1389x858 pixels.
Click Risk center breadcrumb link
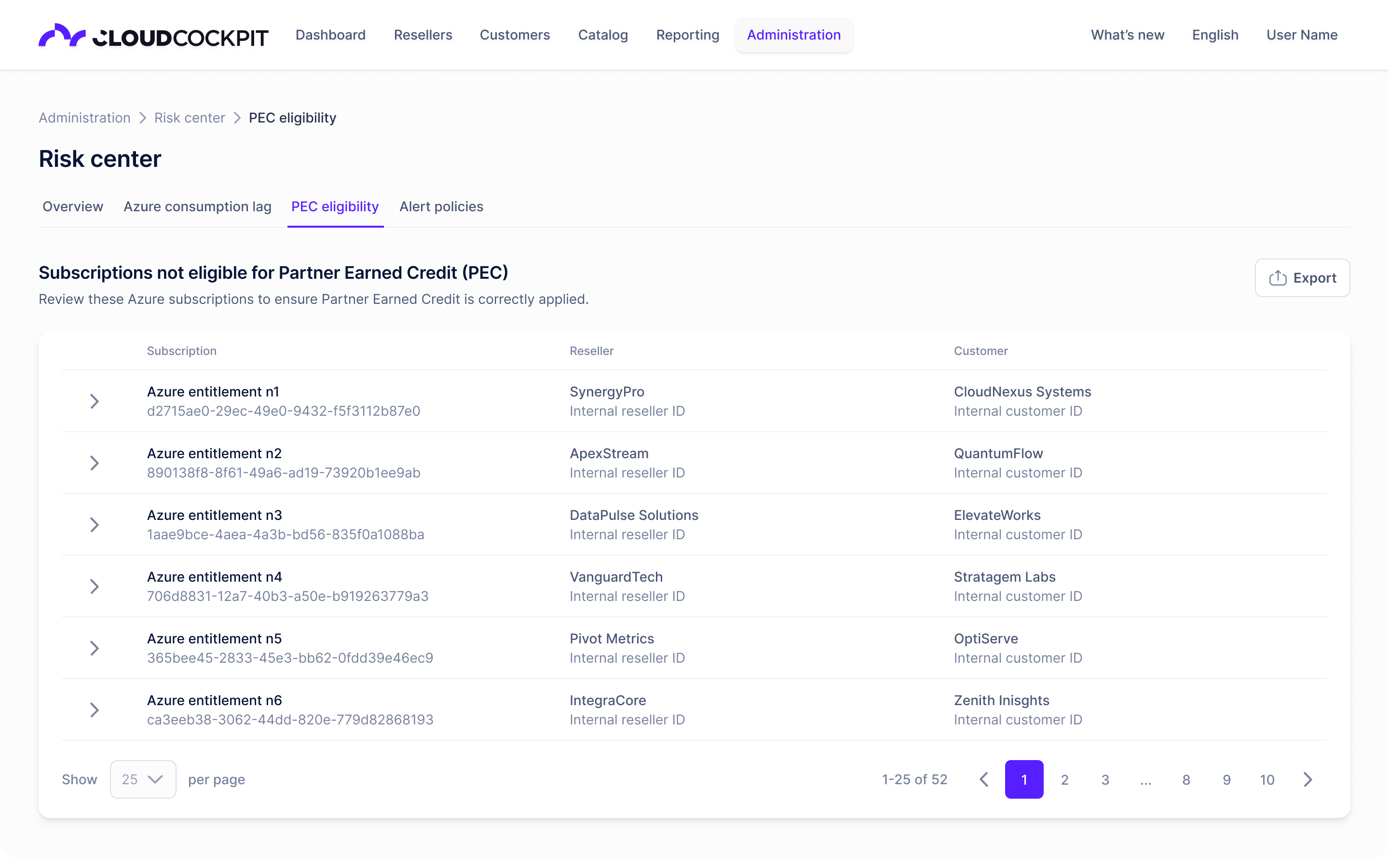click(x=190, y=118)
